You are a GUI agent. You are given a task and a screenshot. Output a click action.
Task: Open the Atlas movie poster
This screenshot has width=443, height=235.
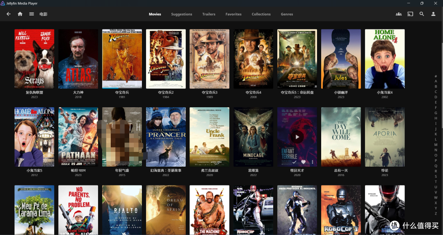tap(78, 59)
